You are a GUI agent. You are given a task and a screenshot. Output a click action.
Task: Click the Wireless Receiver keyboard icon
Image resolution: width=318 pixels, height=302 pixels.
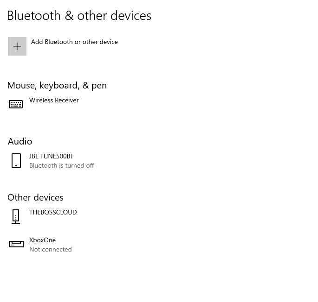tap(16, 104)
